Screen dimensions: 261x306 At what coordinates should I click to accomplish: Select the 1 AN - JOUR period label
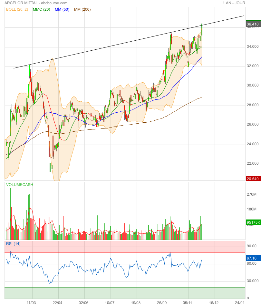pyautogui.click(x=234, y=3)
